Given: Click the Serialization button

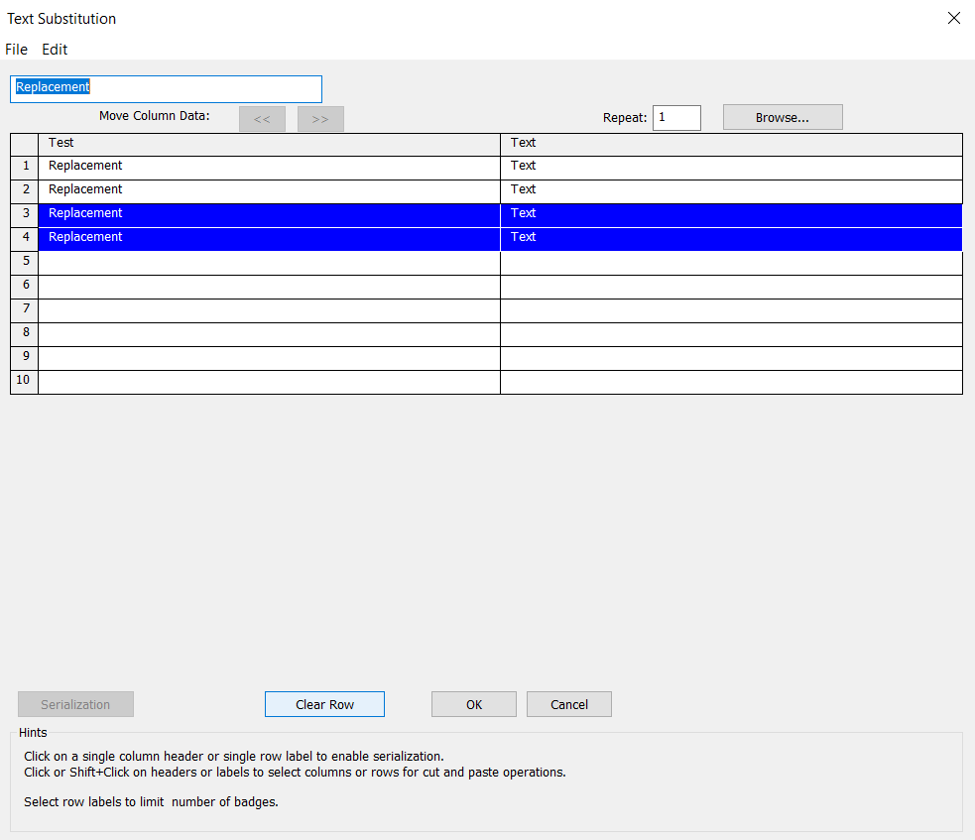Looking at the screenshot, I should pyautogui.click(x=75, y=705).
